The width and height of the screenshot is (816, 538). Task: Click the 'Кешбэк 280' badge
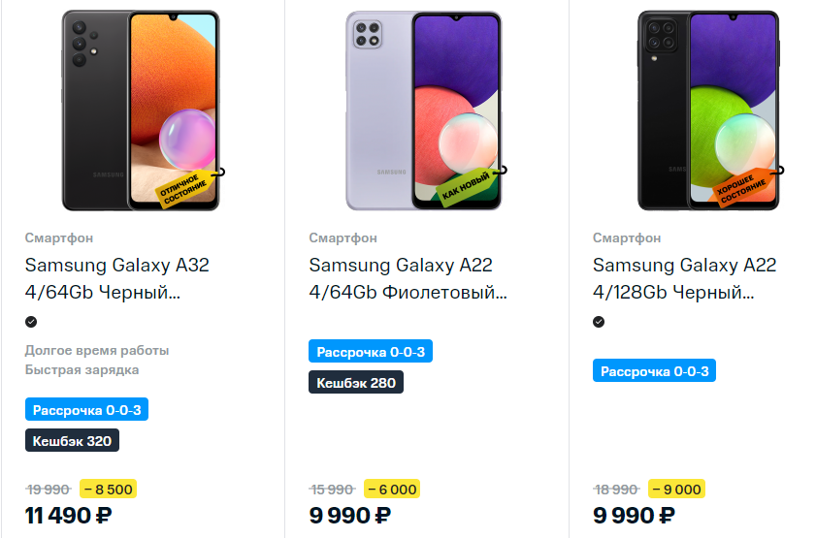click(x=356, y=383)
